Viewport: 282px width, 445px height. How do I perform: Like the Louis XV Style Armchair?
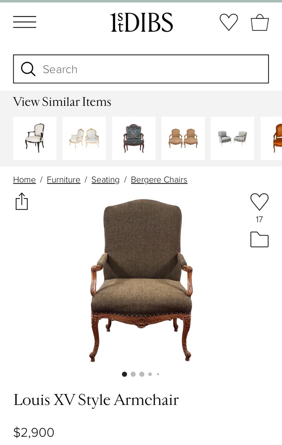coord(259,201)
